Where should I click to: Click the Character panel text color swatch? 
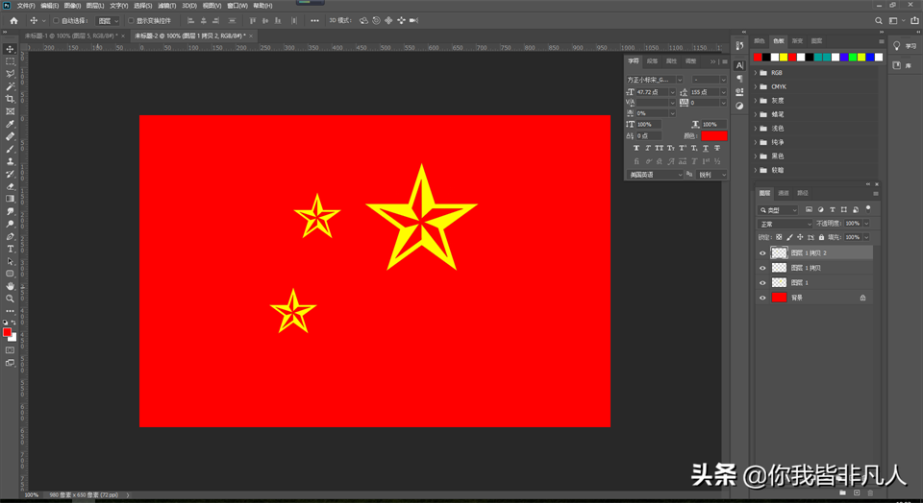point(714,135)
